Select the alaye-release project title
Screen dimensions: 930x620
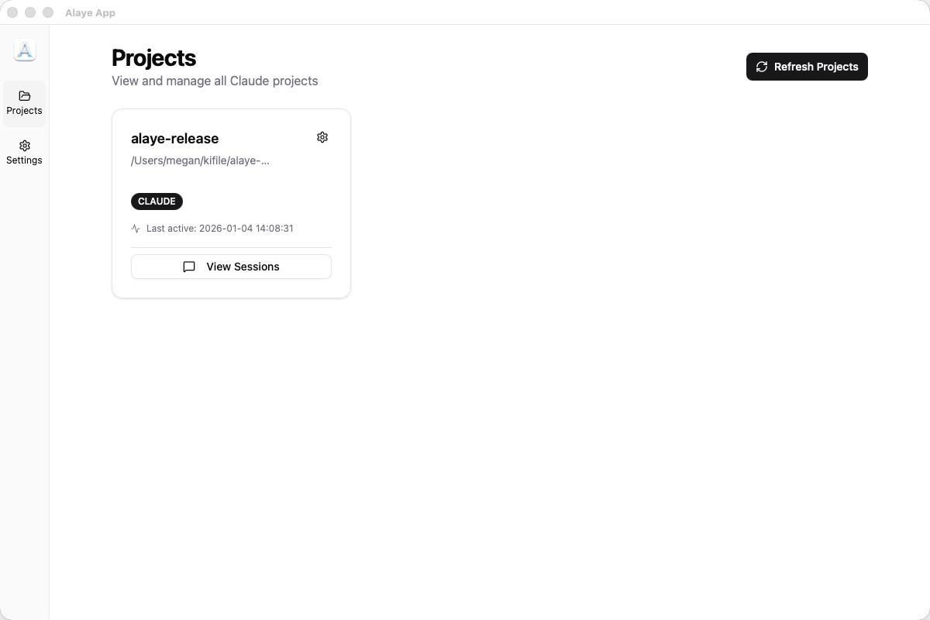pos(174,139)
